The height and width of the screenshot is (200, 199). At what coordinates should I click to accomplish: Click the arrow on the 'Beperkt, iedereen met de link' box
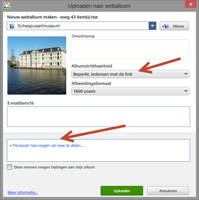tap(186, 74)
